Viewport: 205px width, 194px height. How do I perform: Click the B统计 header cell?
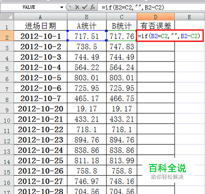point(122,26)
